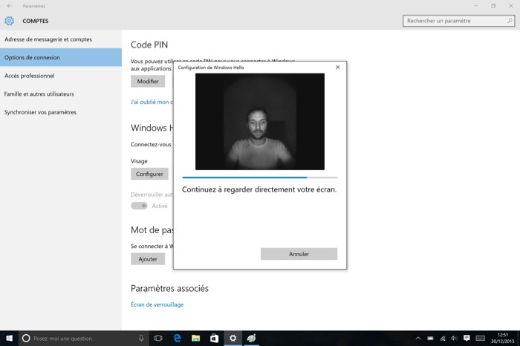Click the settings gear icon beside COMPTES

point(10,21)
